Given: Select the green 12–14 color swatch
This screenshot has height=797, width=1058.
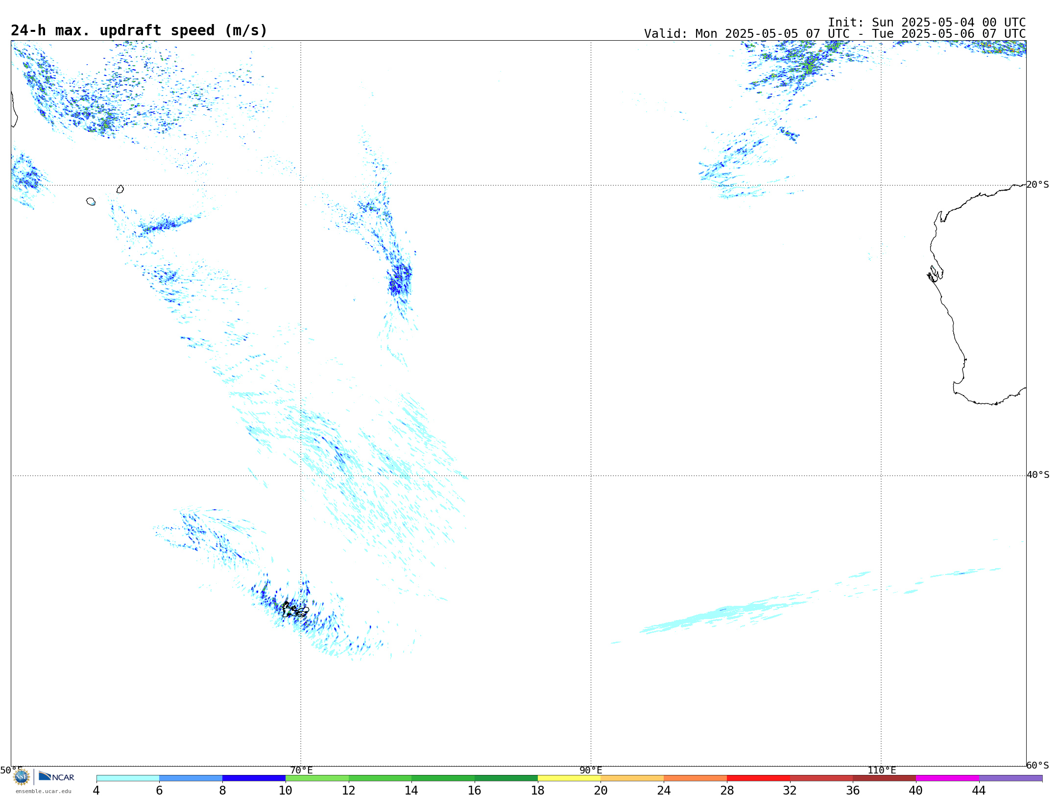Looking at the screenshot, I should (x=380, y=778).
